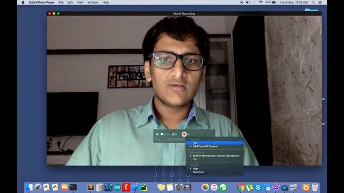
Task: Open Finder from the Dock
Action: 29,188
